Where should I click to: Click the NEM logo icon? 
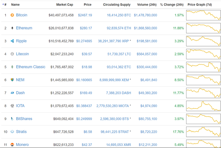point(12,80)
